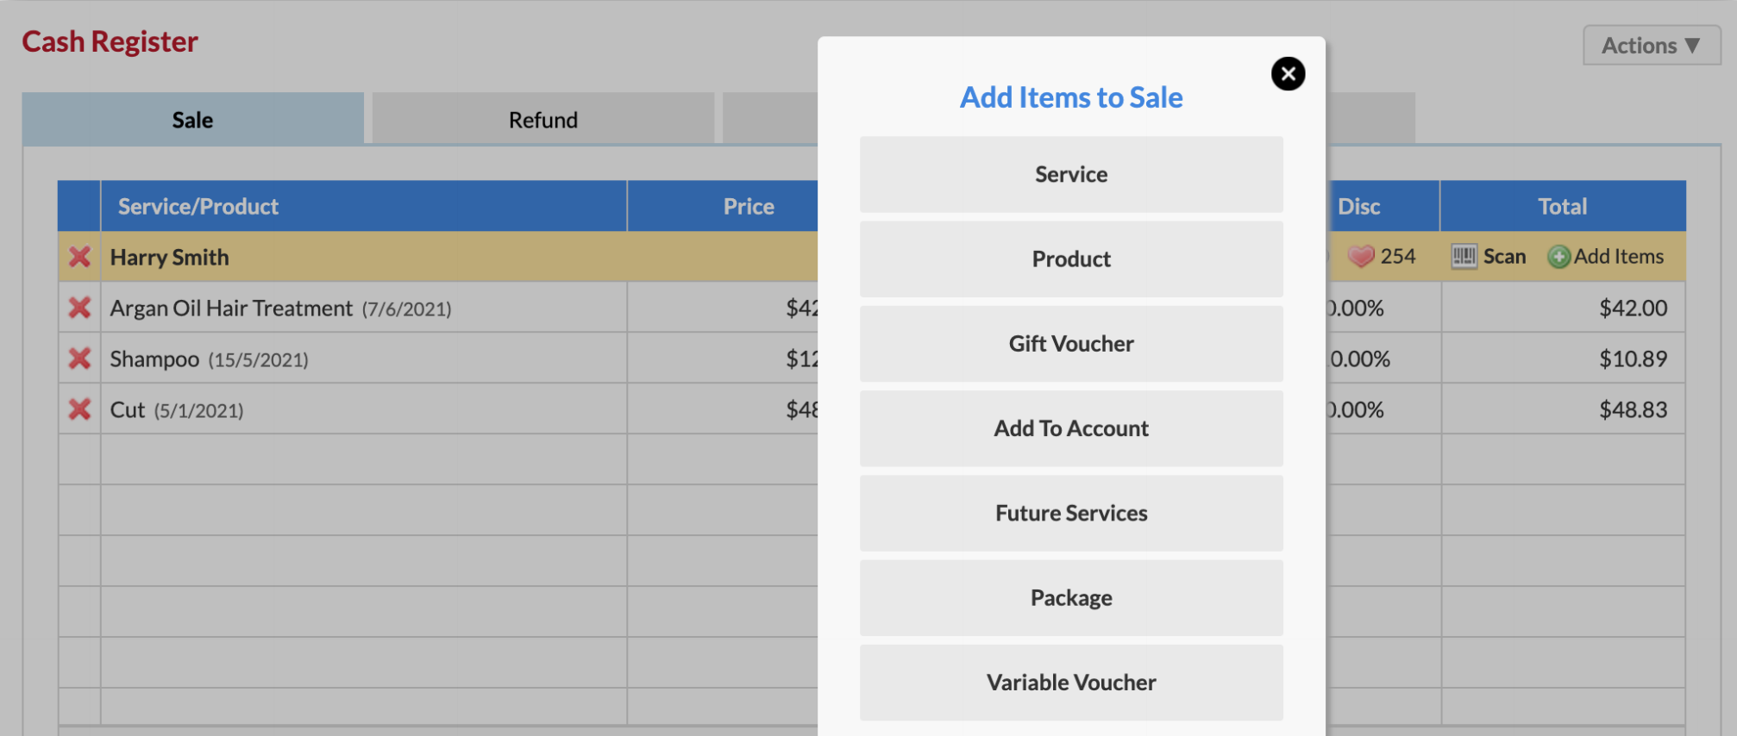Remove the Cut service via the red X
This screenshot has height=736, width=1737.
(78, 409)
